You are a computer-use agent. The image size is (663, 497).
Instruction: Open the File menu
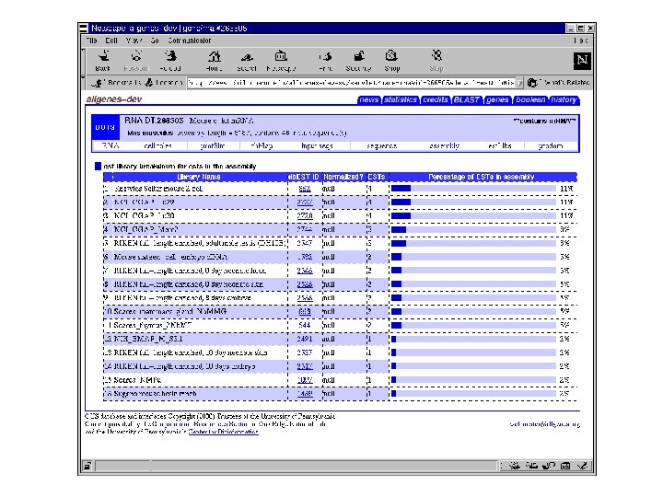pos(92,40)
